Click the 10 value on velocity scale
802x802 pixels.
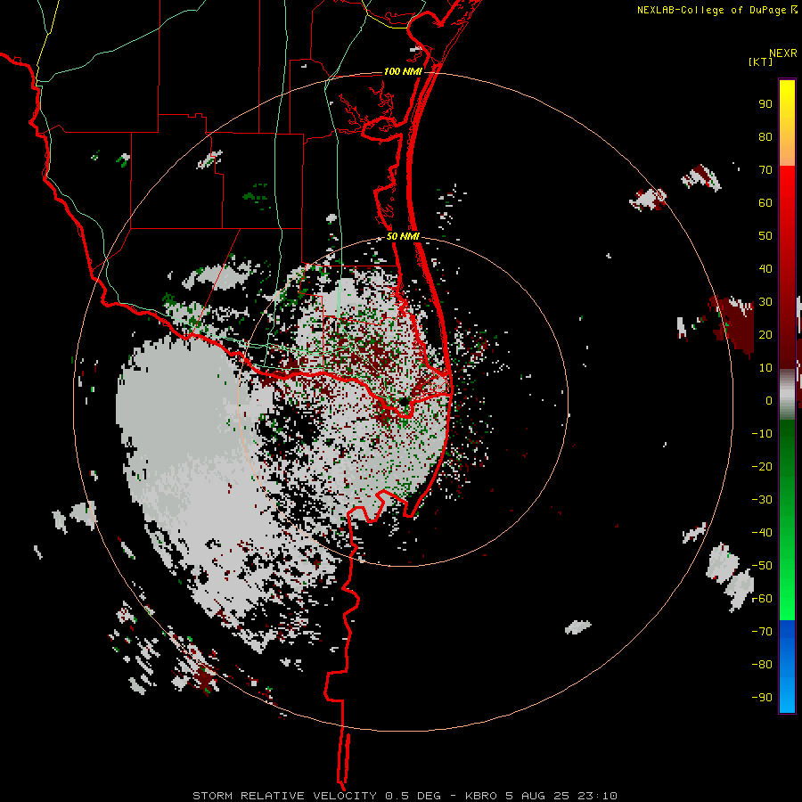tap(765, 368)
